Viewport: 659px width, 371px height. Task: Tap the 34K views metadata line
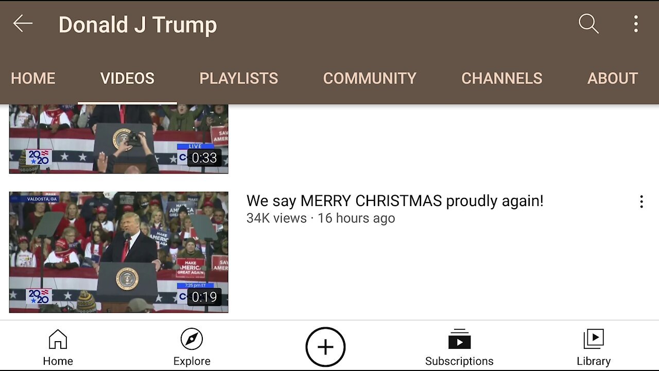pos(321,218)
